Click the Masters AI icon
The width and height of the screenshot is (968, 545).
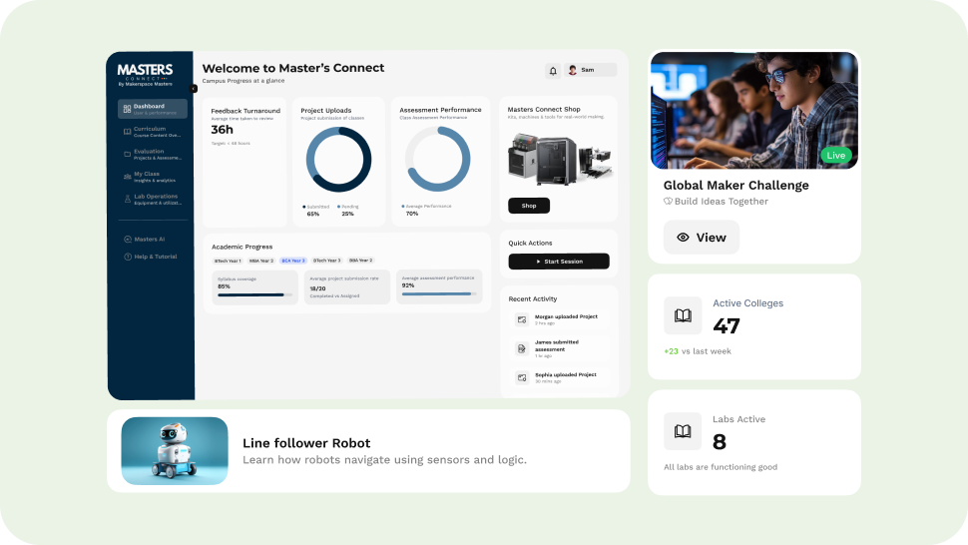(128, 239)
